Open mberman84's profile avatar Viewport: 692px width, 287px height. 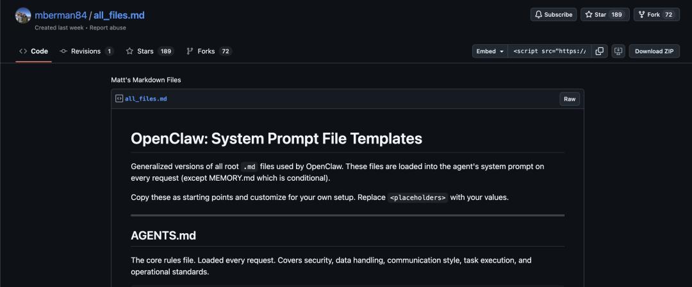point(23,15)
